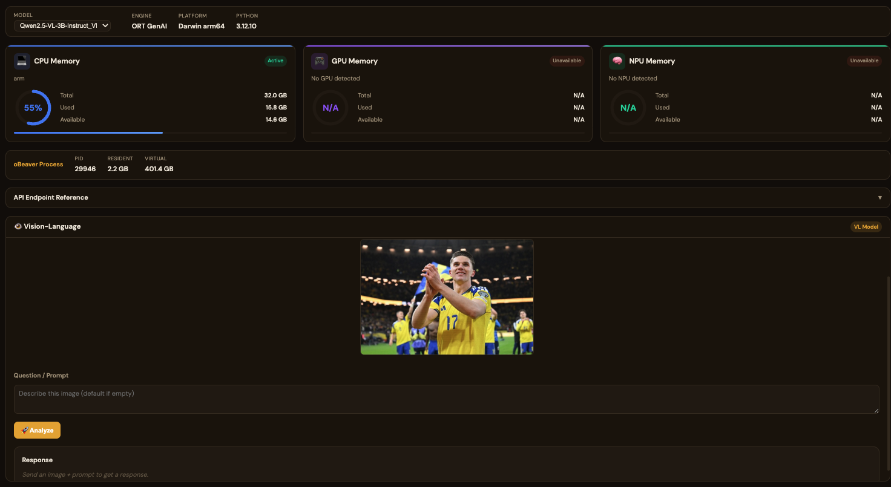This screenshot has width=891, height=487.
Task: Click the 55% CPU usage ring
Action: coord(33,107)
